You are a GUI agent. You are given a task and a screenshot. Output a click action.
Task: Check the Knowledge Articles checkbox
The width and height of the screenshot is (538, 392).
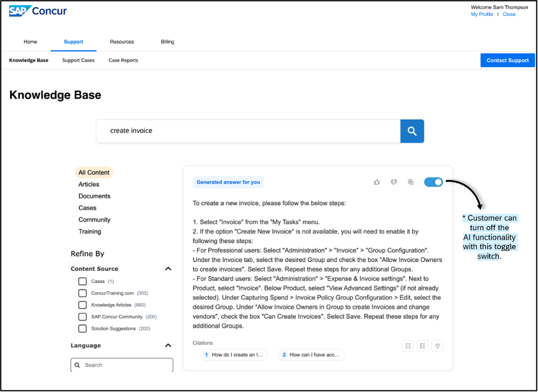pos(82,305)
